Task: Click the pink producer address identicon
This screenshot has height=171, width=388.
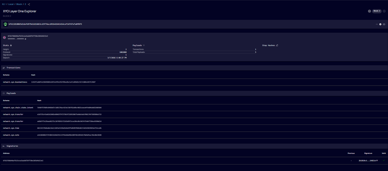Action: click(x=5, y=37)
